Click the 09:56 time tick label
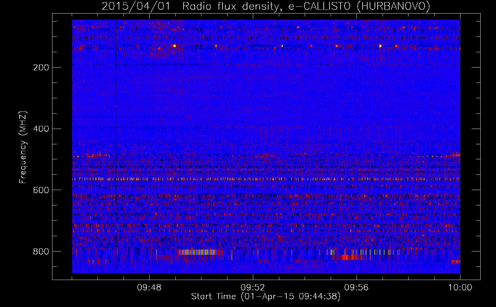Image resolution: width=496 pixels, height=307 pixels. click(357, 288)
